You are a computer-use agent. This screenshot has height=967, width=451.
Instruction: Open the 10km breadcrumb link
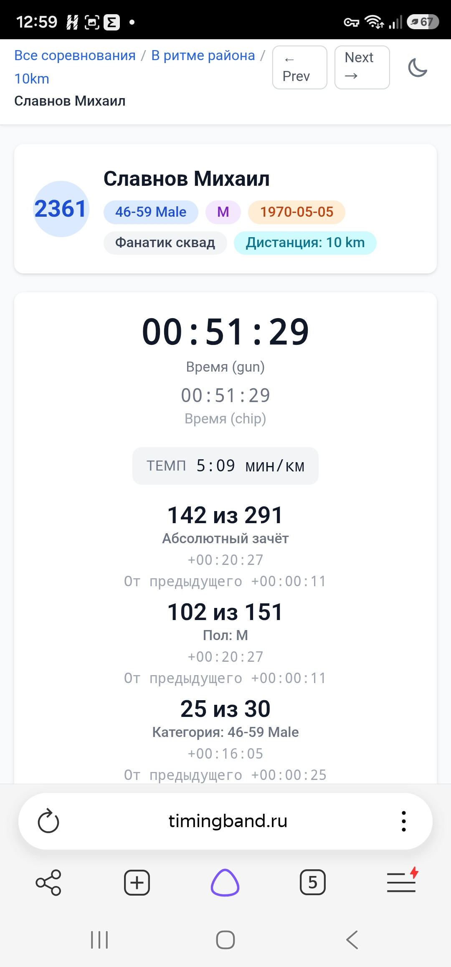[x=32, y=78]
